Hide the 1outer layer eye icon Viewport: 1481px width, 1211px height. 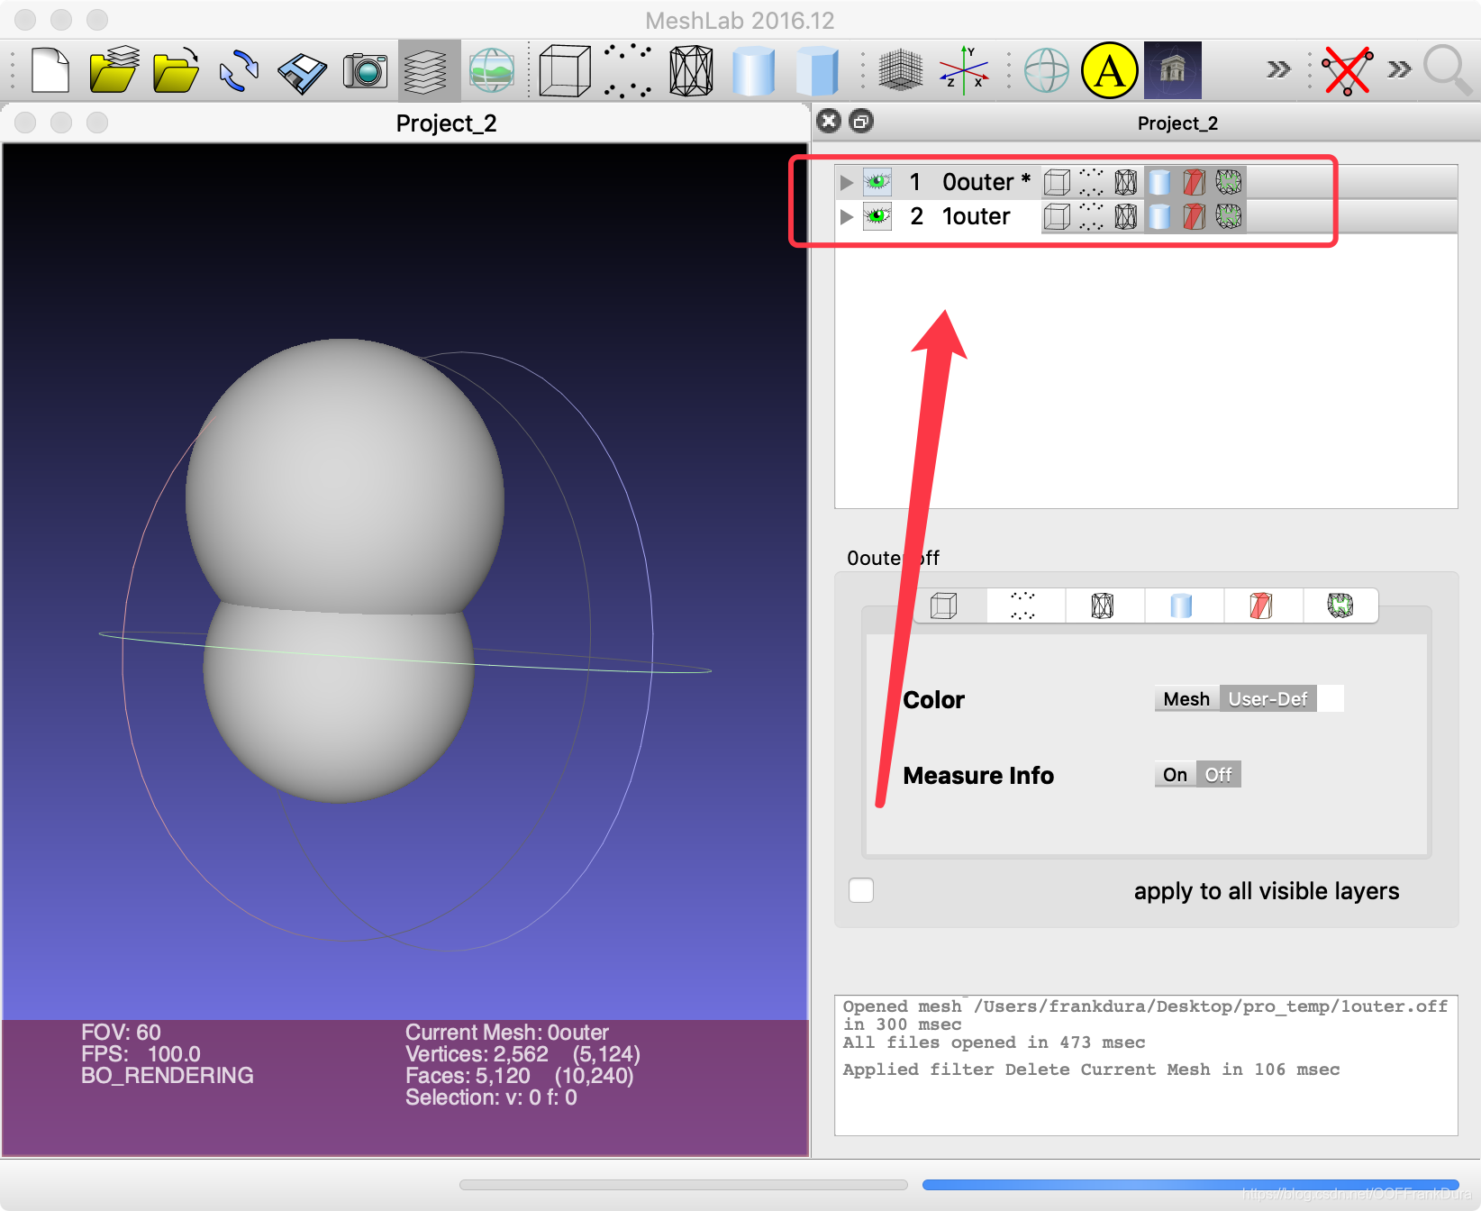(877, 216)
